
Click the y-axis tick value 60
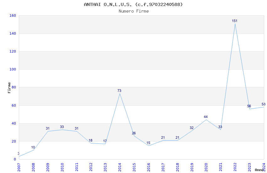14,105
